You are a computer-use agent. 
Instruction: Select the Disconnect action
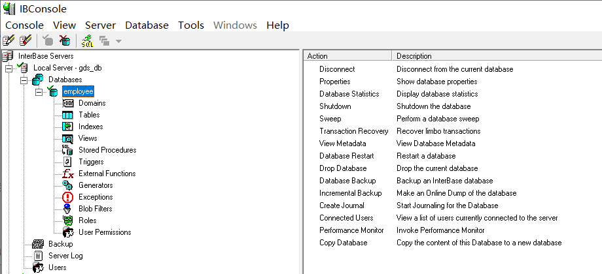(x=337, y=69)
